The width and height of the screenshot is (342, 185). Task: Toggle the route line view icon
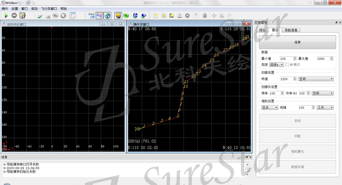(100, 16)
